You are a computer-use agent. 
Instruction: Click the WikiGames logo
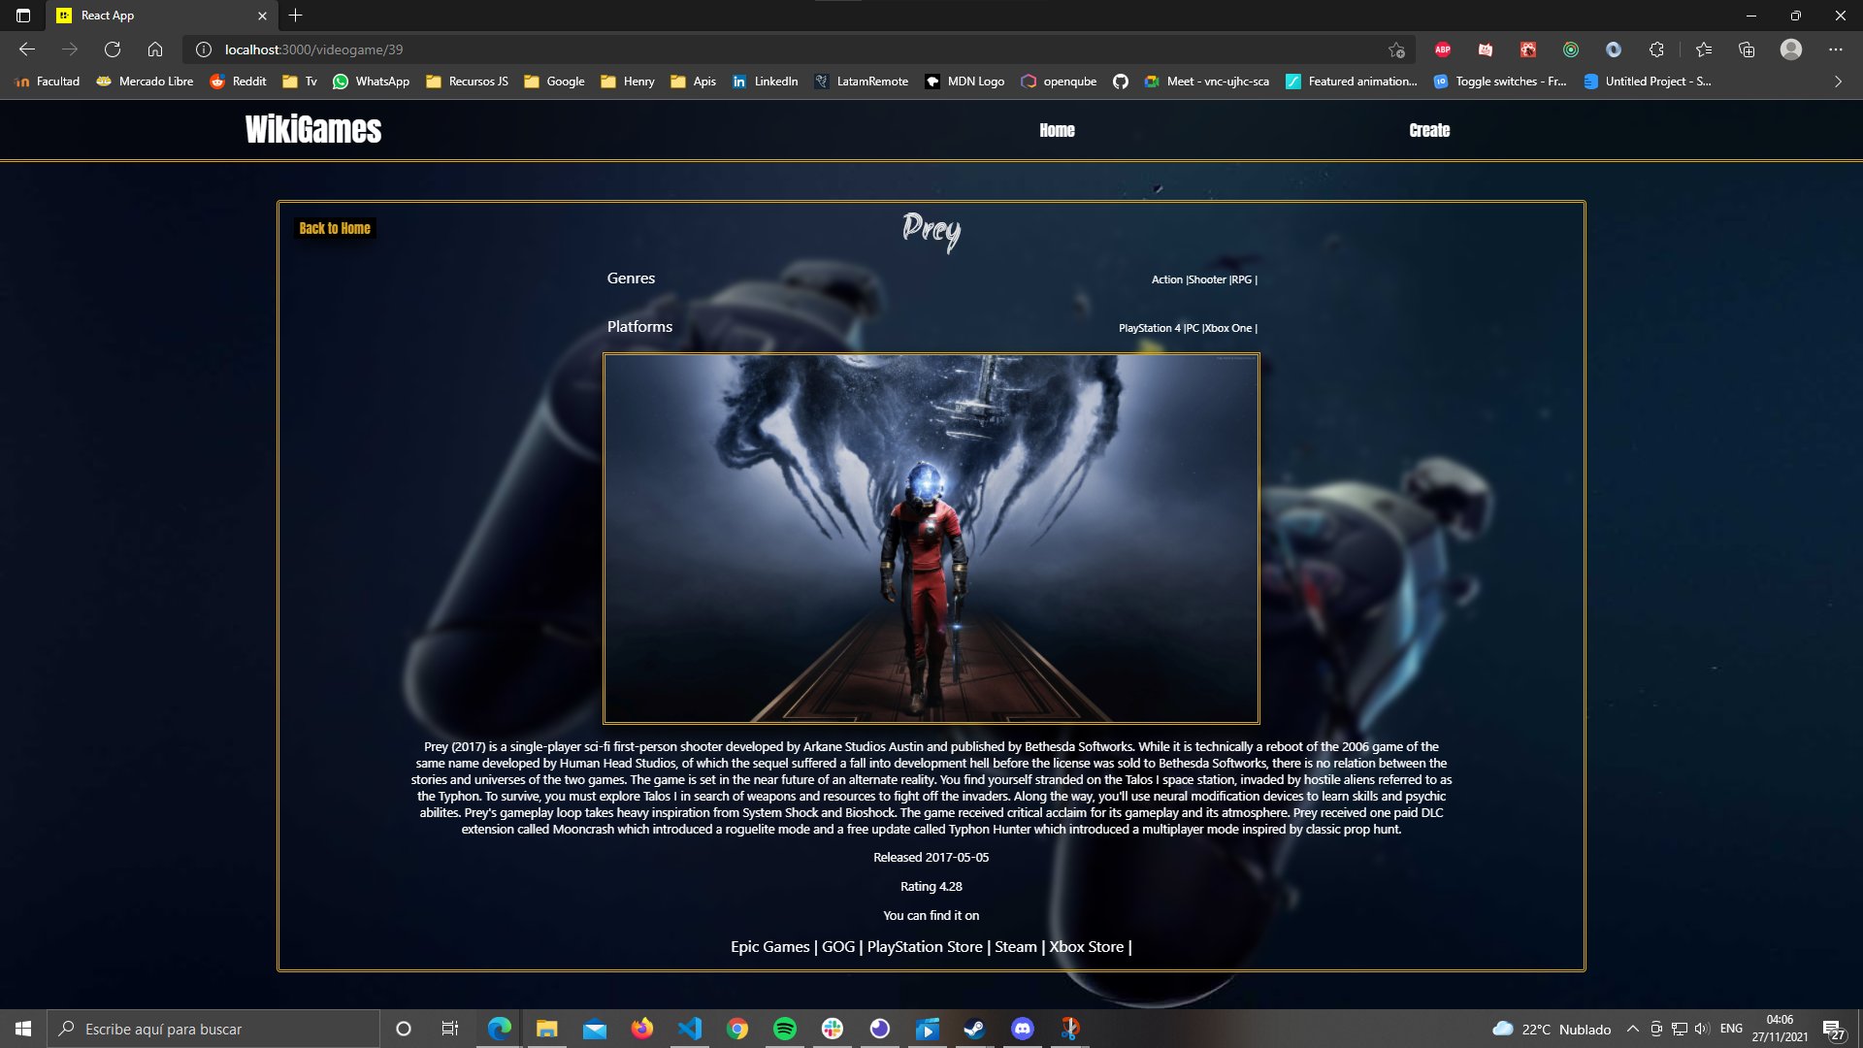click(313, 130)
